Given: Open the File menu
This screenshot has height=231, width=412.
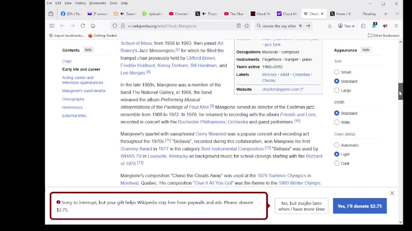Looking at the screenshot, I should click(x=49, y=3).
